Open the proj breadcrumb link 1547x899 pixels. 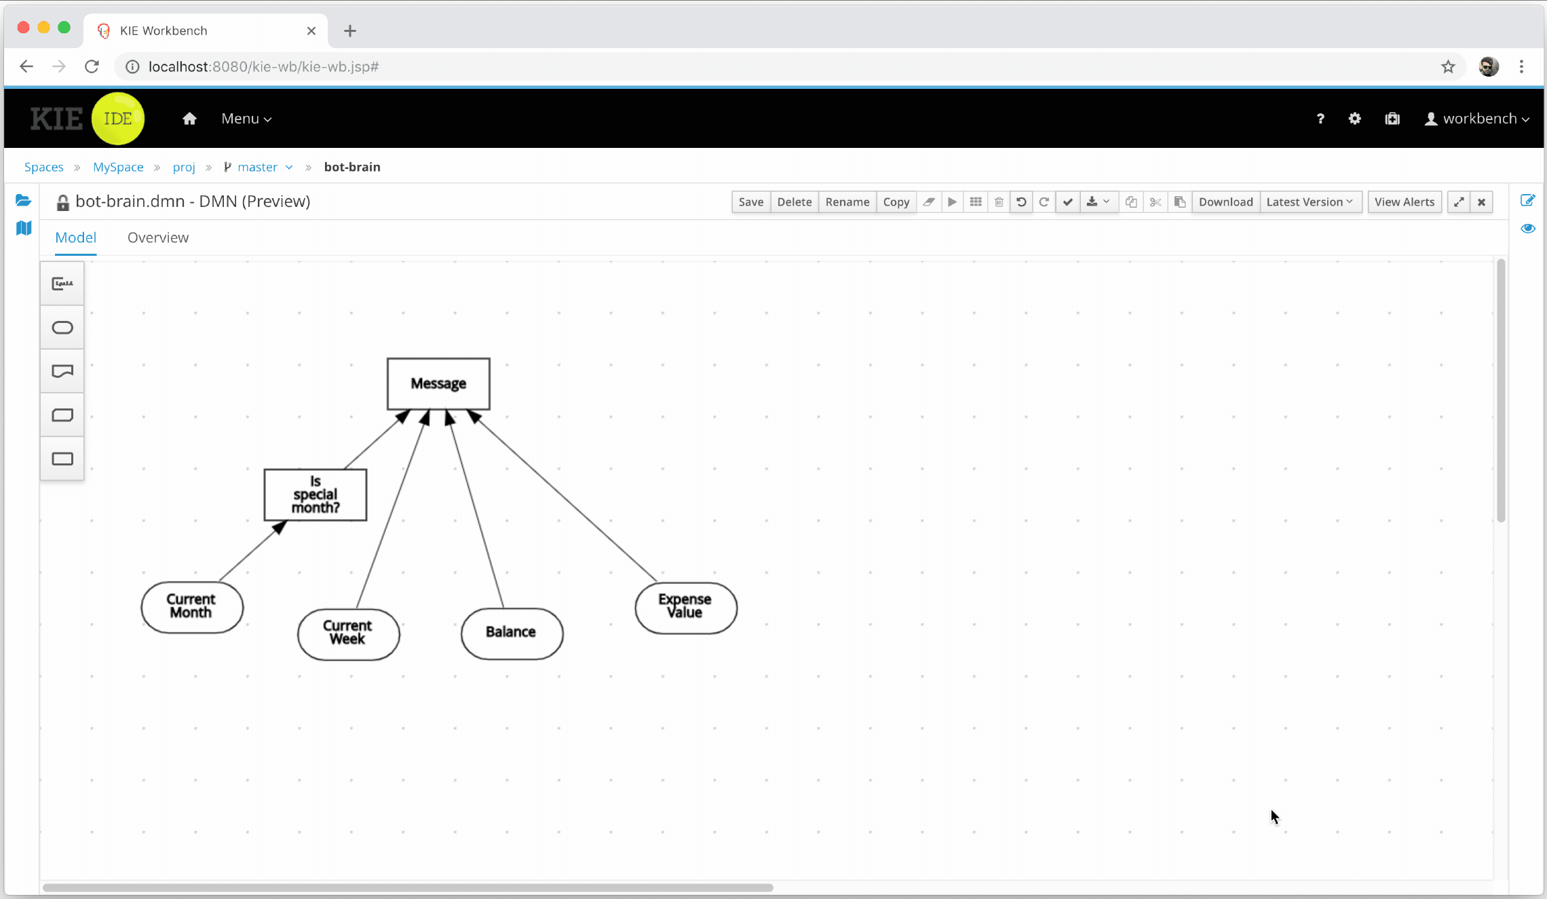tap(184, 167)
